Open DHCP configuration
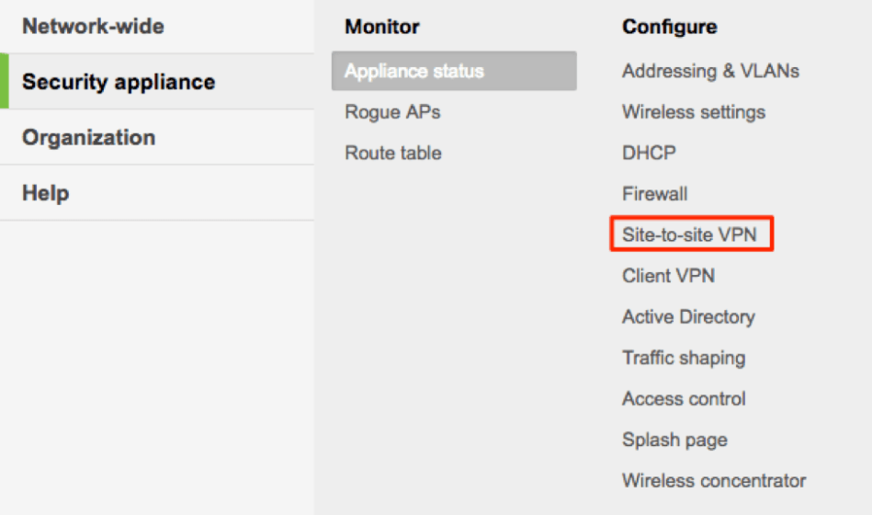Screen dimensions: 872x515 point(649,153)
